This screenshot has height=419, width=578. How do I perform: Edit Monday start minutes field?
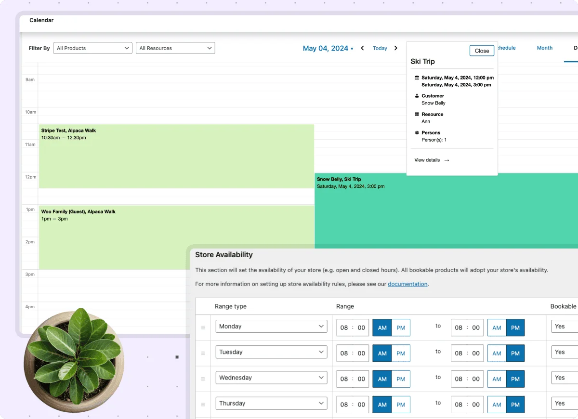(361, 327)
